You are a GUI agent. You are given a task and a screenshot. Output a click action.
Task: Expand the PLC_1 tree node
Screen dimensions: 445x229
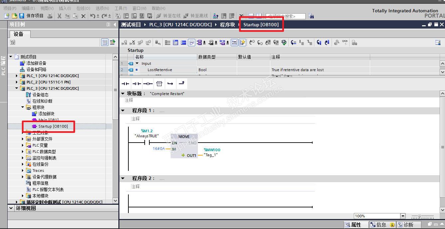click(x=17, y=76)
